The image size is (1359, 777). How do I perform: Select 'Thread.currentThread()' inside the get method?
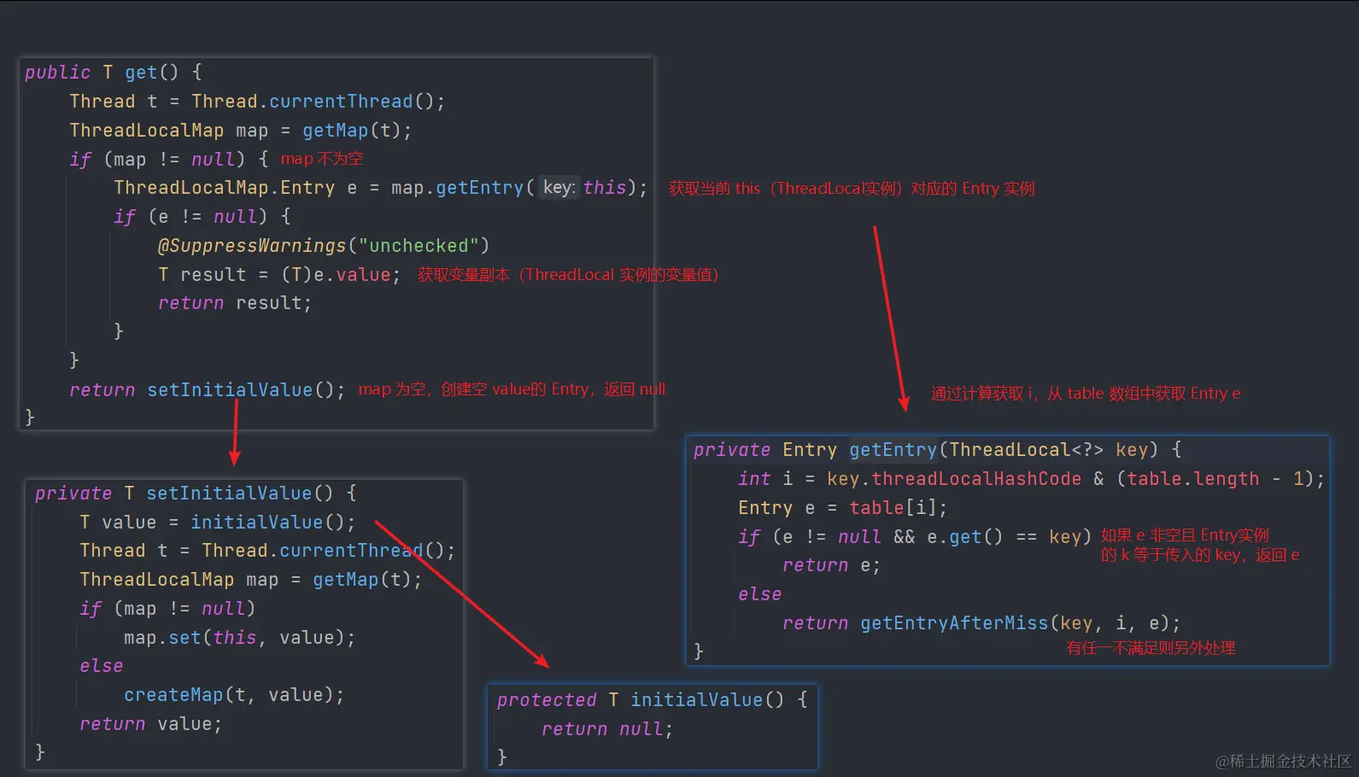(x=313, y=102)
